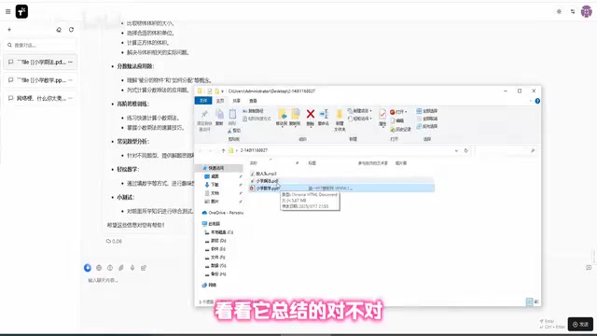This screenshot has height=336, width=597.
Task: Click the info circle icon above input
Action: point(110,268)
